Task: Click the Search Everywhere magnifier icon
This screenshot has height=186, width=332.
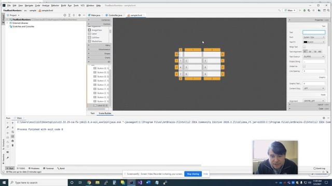Action: coord(328,10)
